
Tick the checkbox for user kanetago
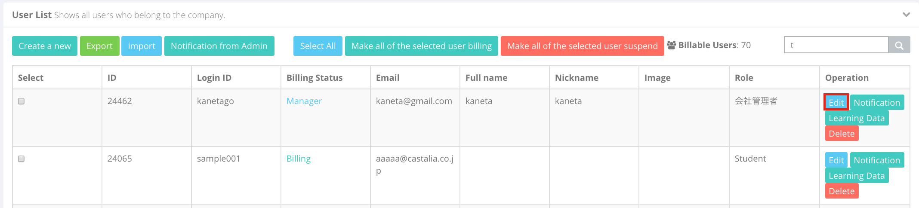coord(21,101)
